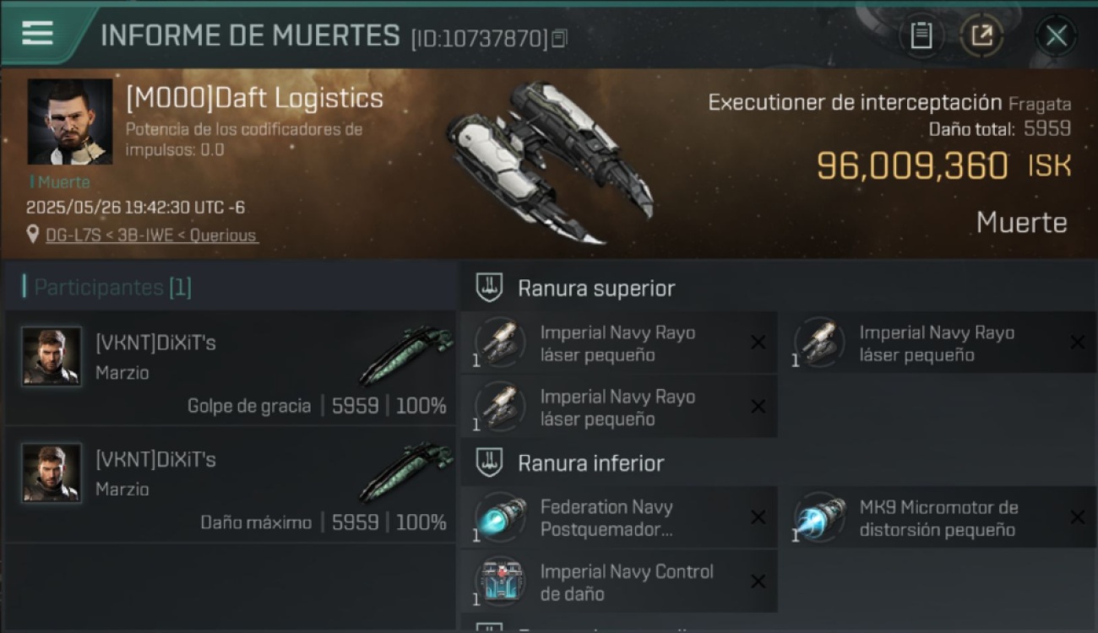Open the DG-L7S location link

152,235
